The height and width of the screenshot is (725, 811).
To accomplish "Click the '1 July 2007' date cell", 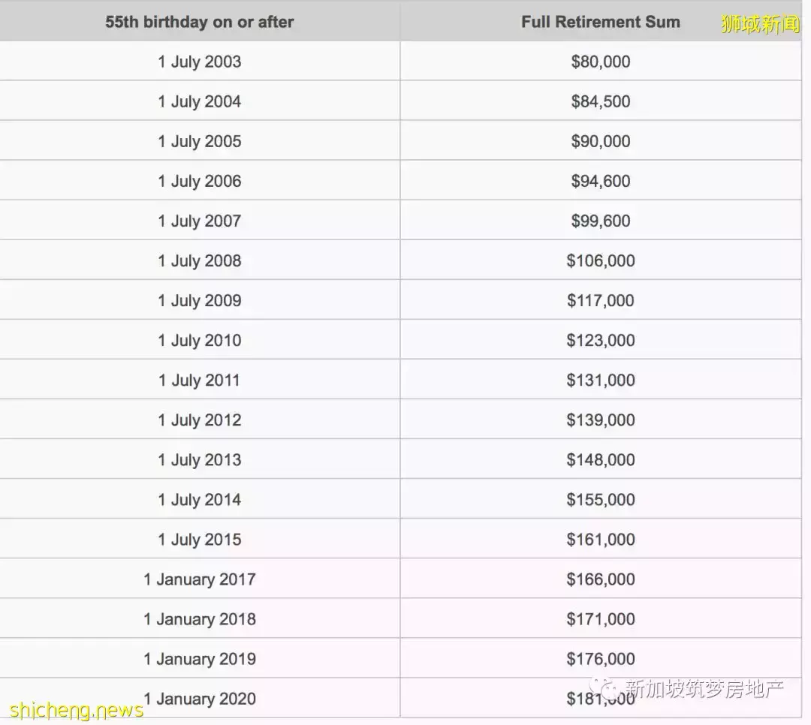I will point(200,221).
